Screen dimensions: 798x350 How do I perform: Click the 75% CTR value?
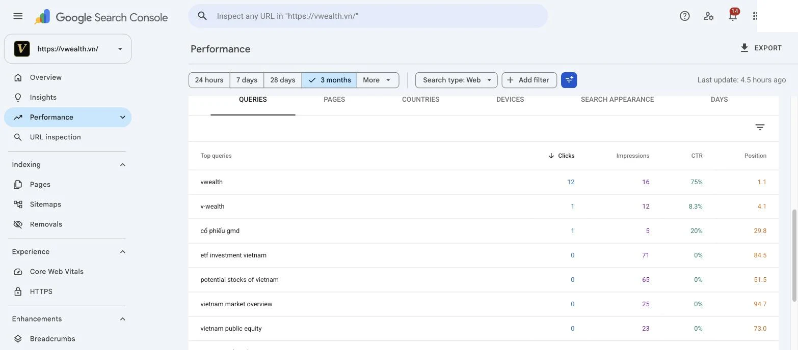(696, 182)
